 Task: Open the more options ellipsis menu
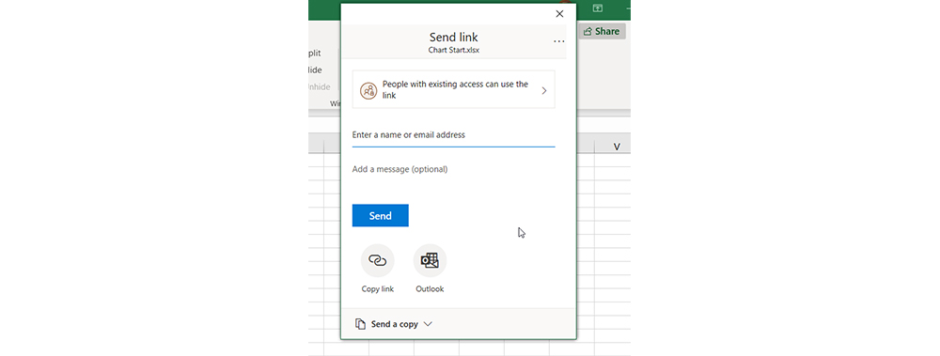point(558,41)
